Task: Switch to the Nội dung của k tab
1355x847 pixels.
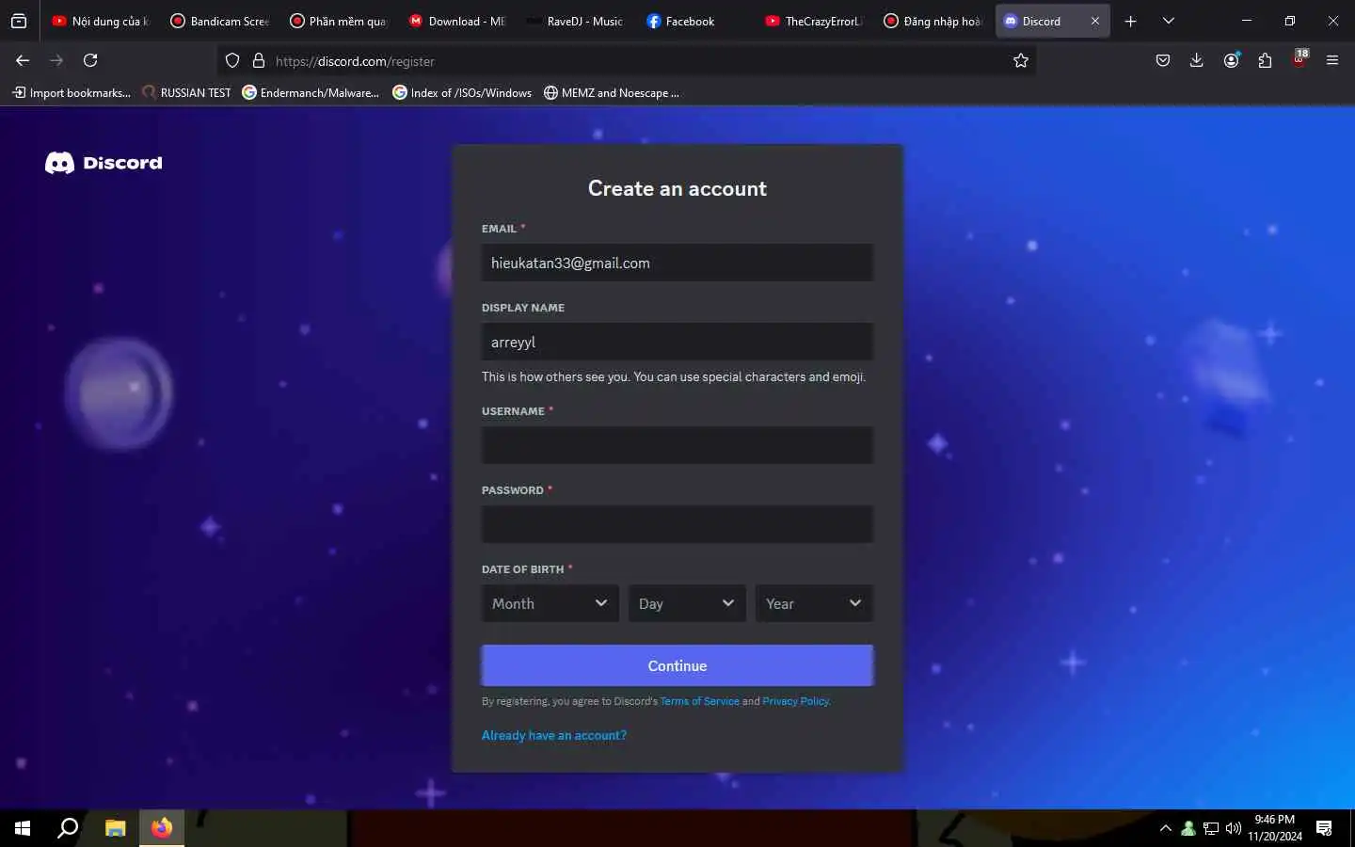Action: (x=101, y=21)
